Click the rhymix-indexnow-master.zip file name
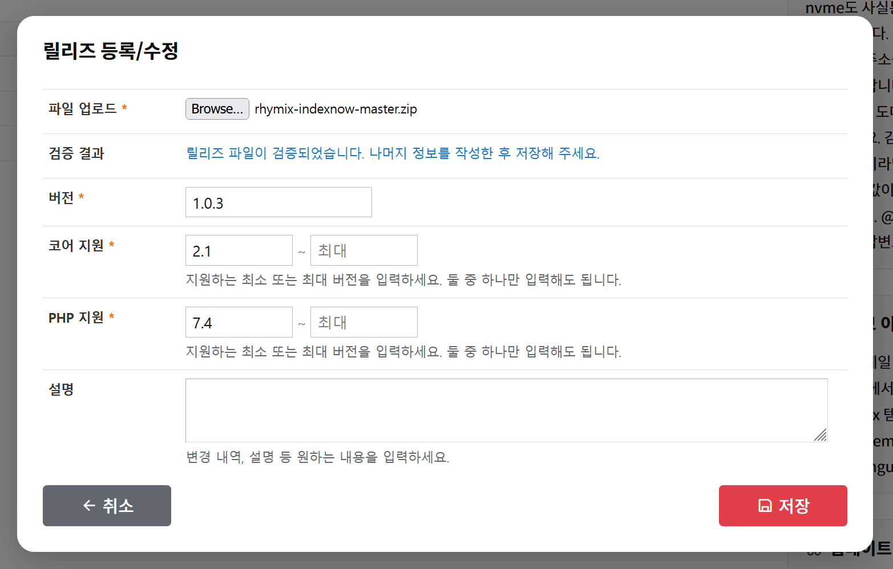 336,109
